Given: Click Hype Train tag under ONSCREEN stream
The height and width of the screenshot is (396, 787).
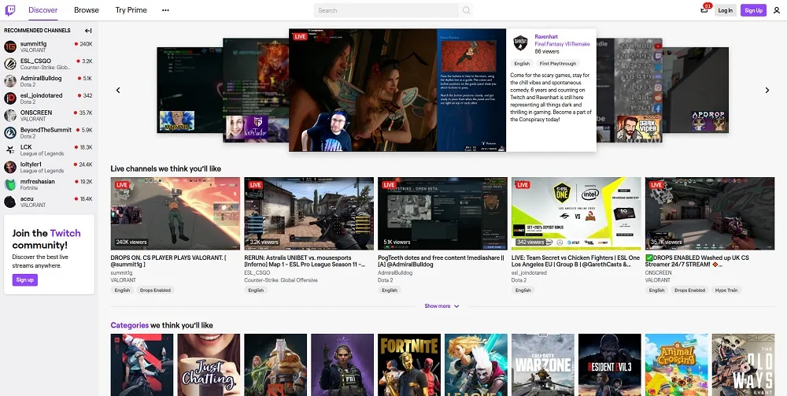Looking at the screenshot, I should 726,290.
